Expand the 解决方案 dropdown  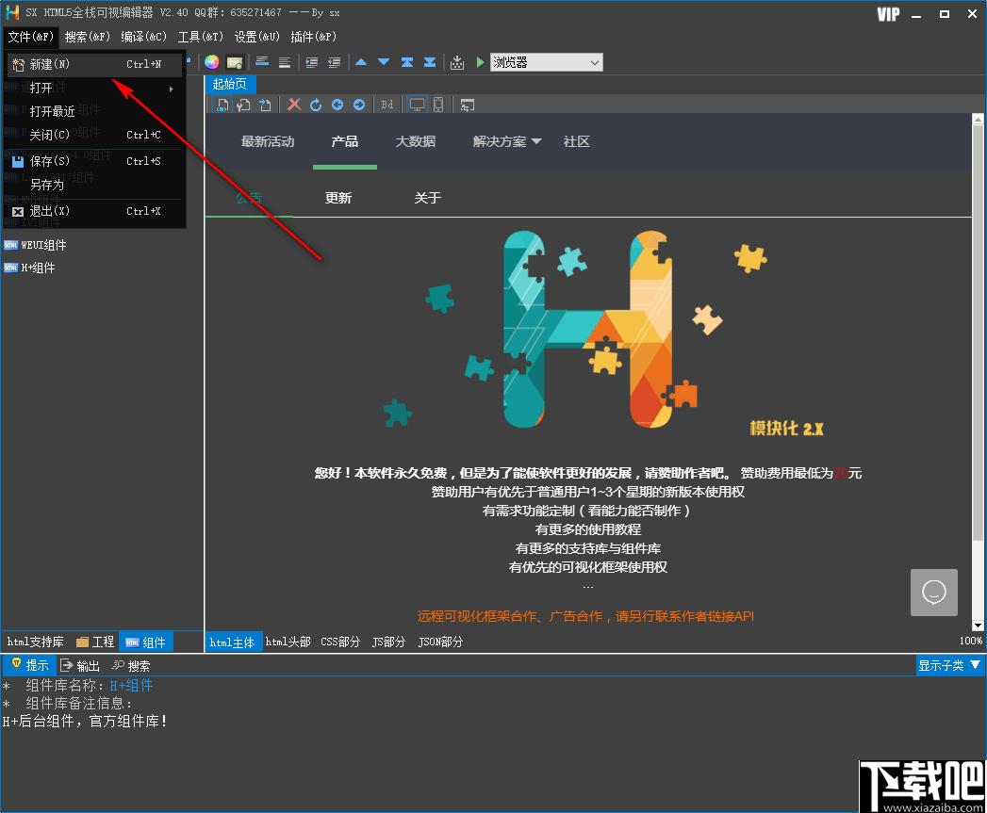pyautogui.click(x=507, y=141)
